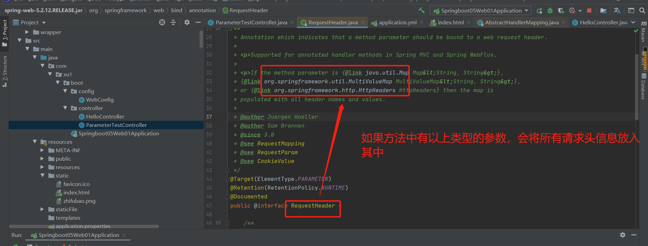648x246 pixels.
Task: Minimize the Run tool window
Action: pyautogui.click(x=634, y=235)
